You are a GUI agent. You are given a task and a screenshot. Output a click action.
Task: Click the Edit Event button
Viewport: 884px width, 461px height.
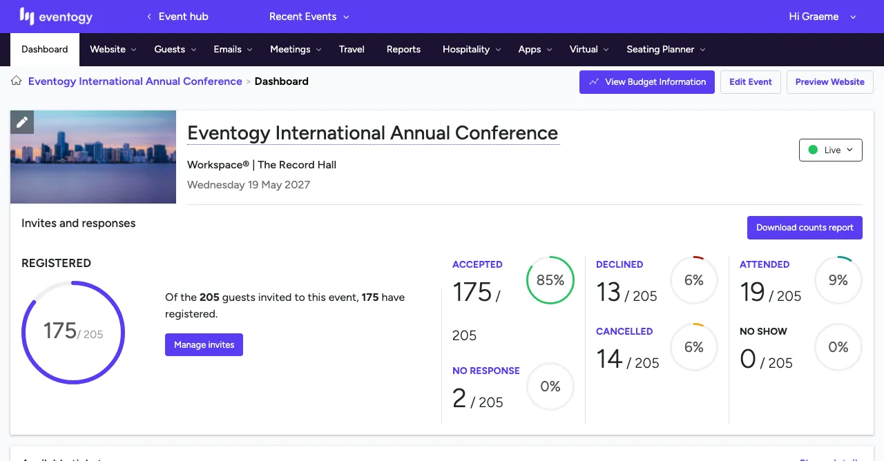point(751,82)
